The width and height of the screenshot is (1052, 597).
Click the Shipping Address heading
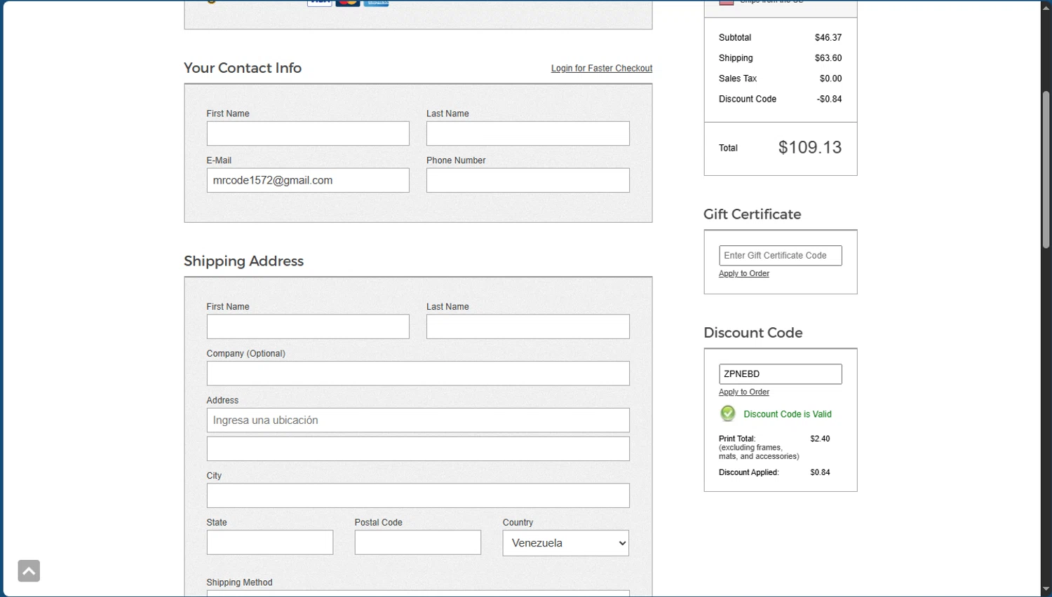[x=243, y=261]
